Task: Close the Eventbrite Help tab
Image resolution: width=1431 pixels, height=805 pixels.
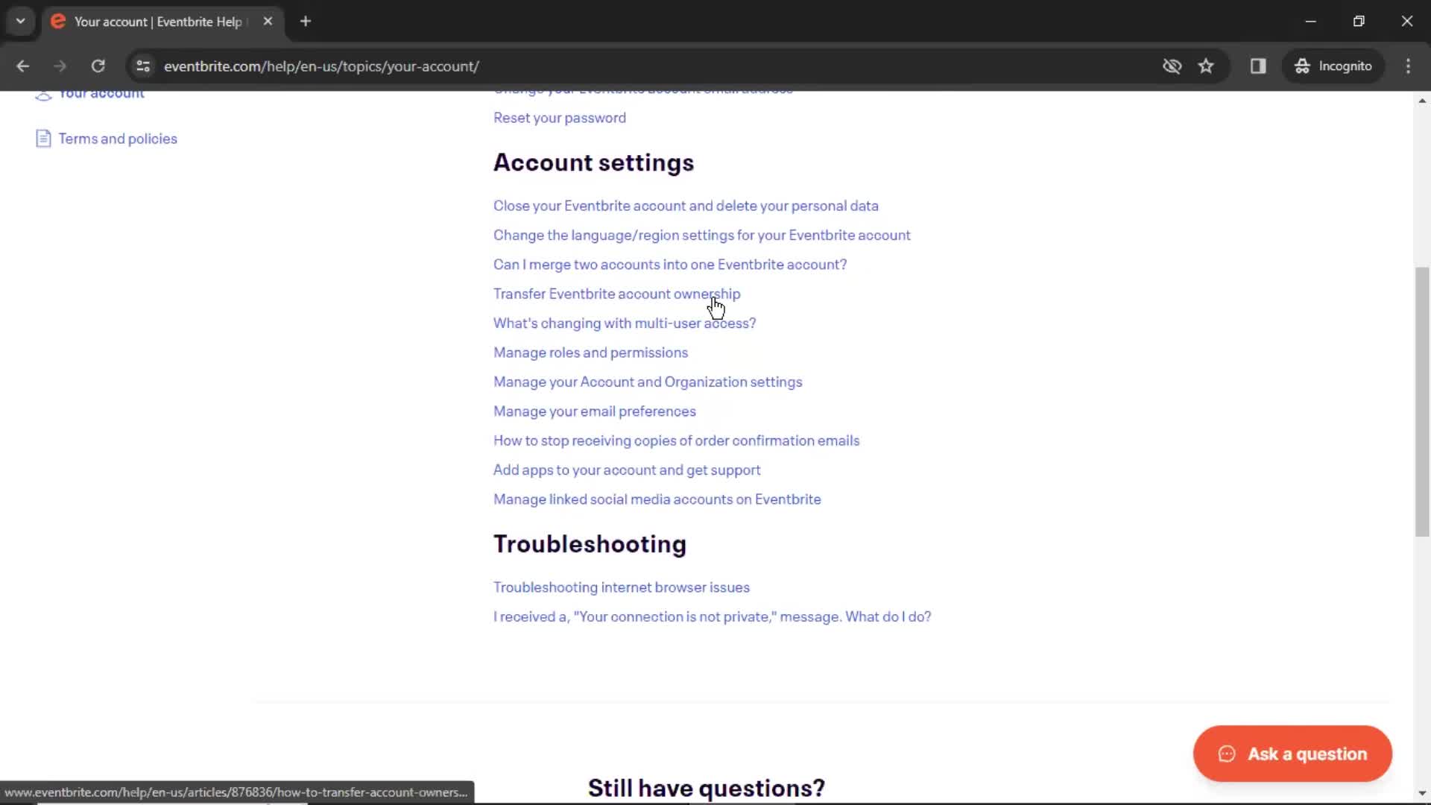Action: pos(268,22)
